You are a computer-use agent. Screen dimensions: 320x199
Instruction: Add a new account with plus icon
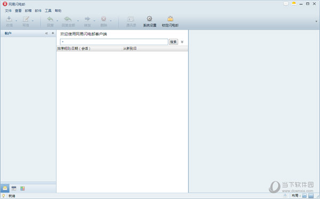(53, 33)
